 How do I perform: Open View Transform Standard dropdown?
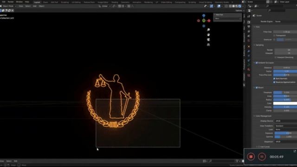click(x=286, y=126)
